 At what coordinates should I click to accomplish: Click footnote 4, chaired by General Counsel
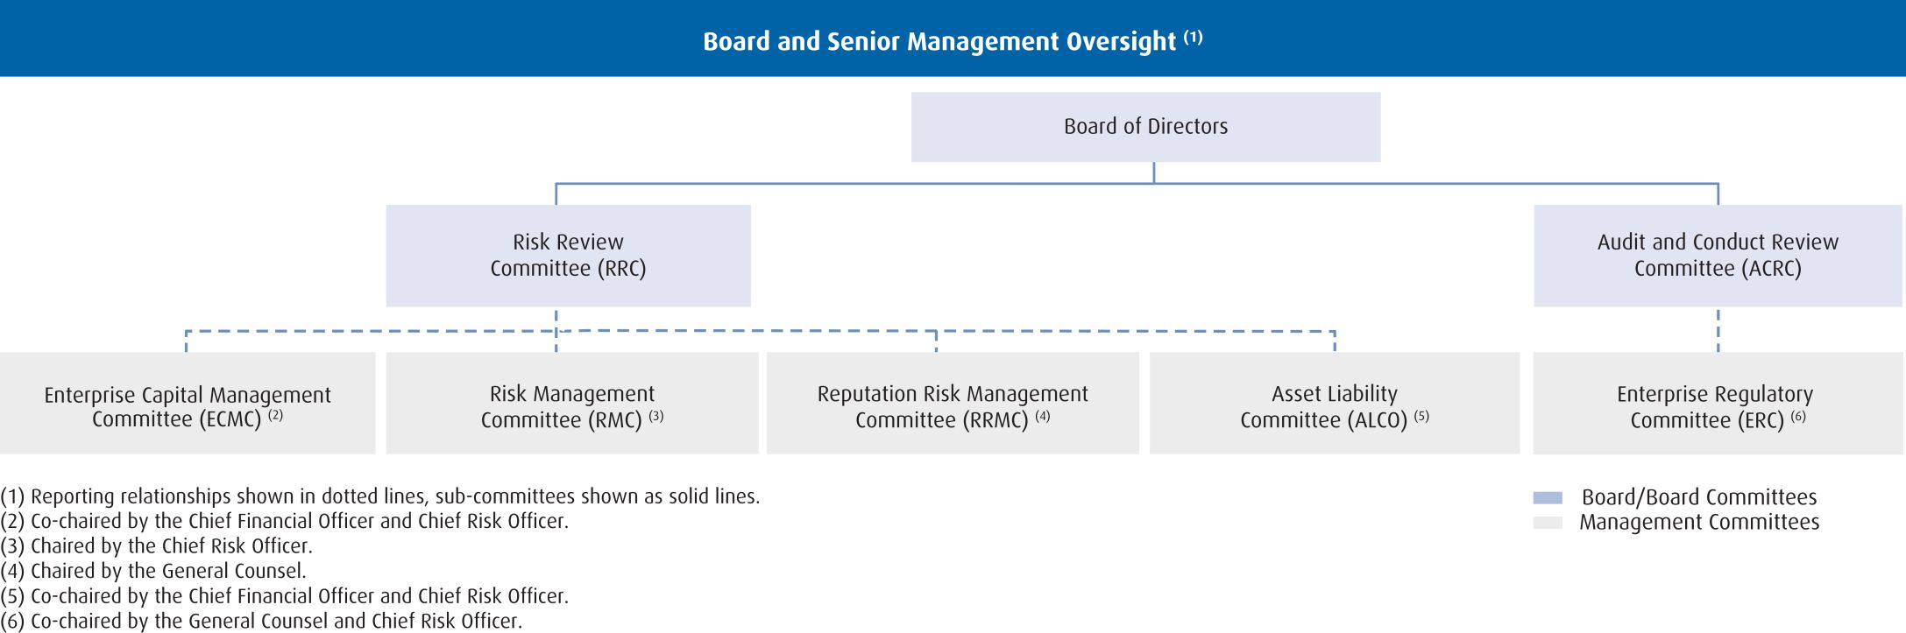[x=153, y=571]
